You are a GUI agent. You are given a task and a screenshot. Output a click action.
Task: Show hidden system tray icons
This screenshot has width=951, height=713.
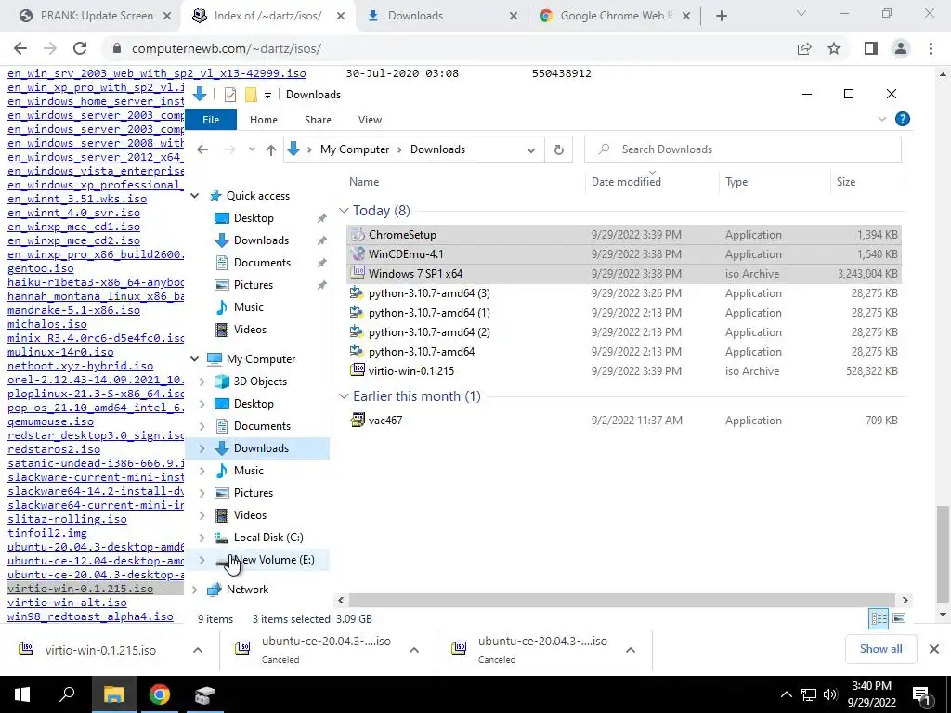[x=786, y=694]
